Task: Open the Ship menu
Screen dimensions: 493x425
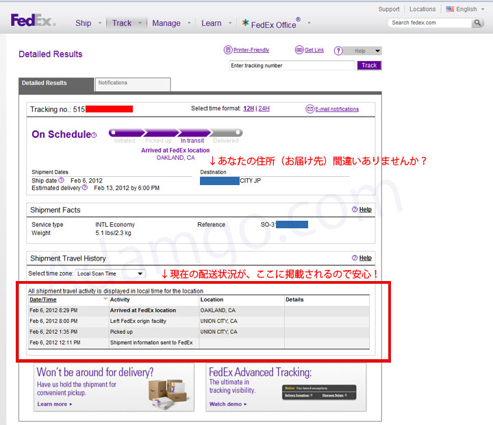Action: click(84, 23)
